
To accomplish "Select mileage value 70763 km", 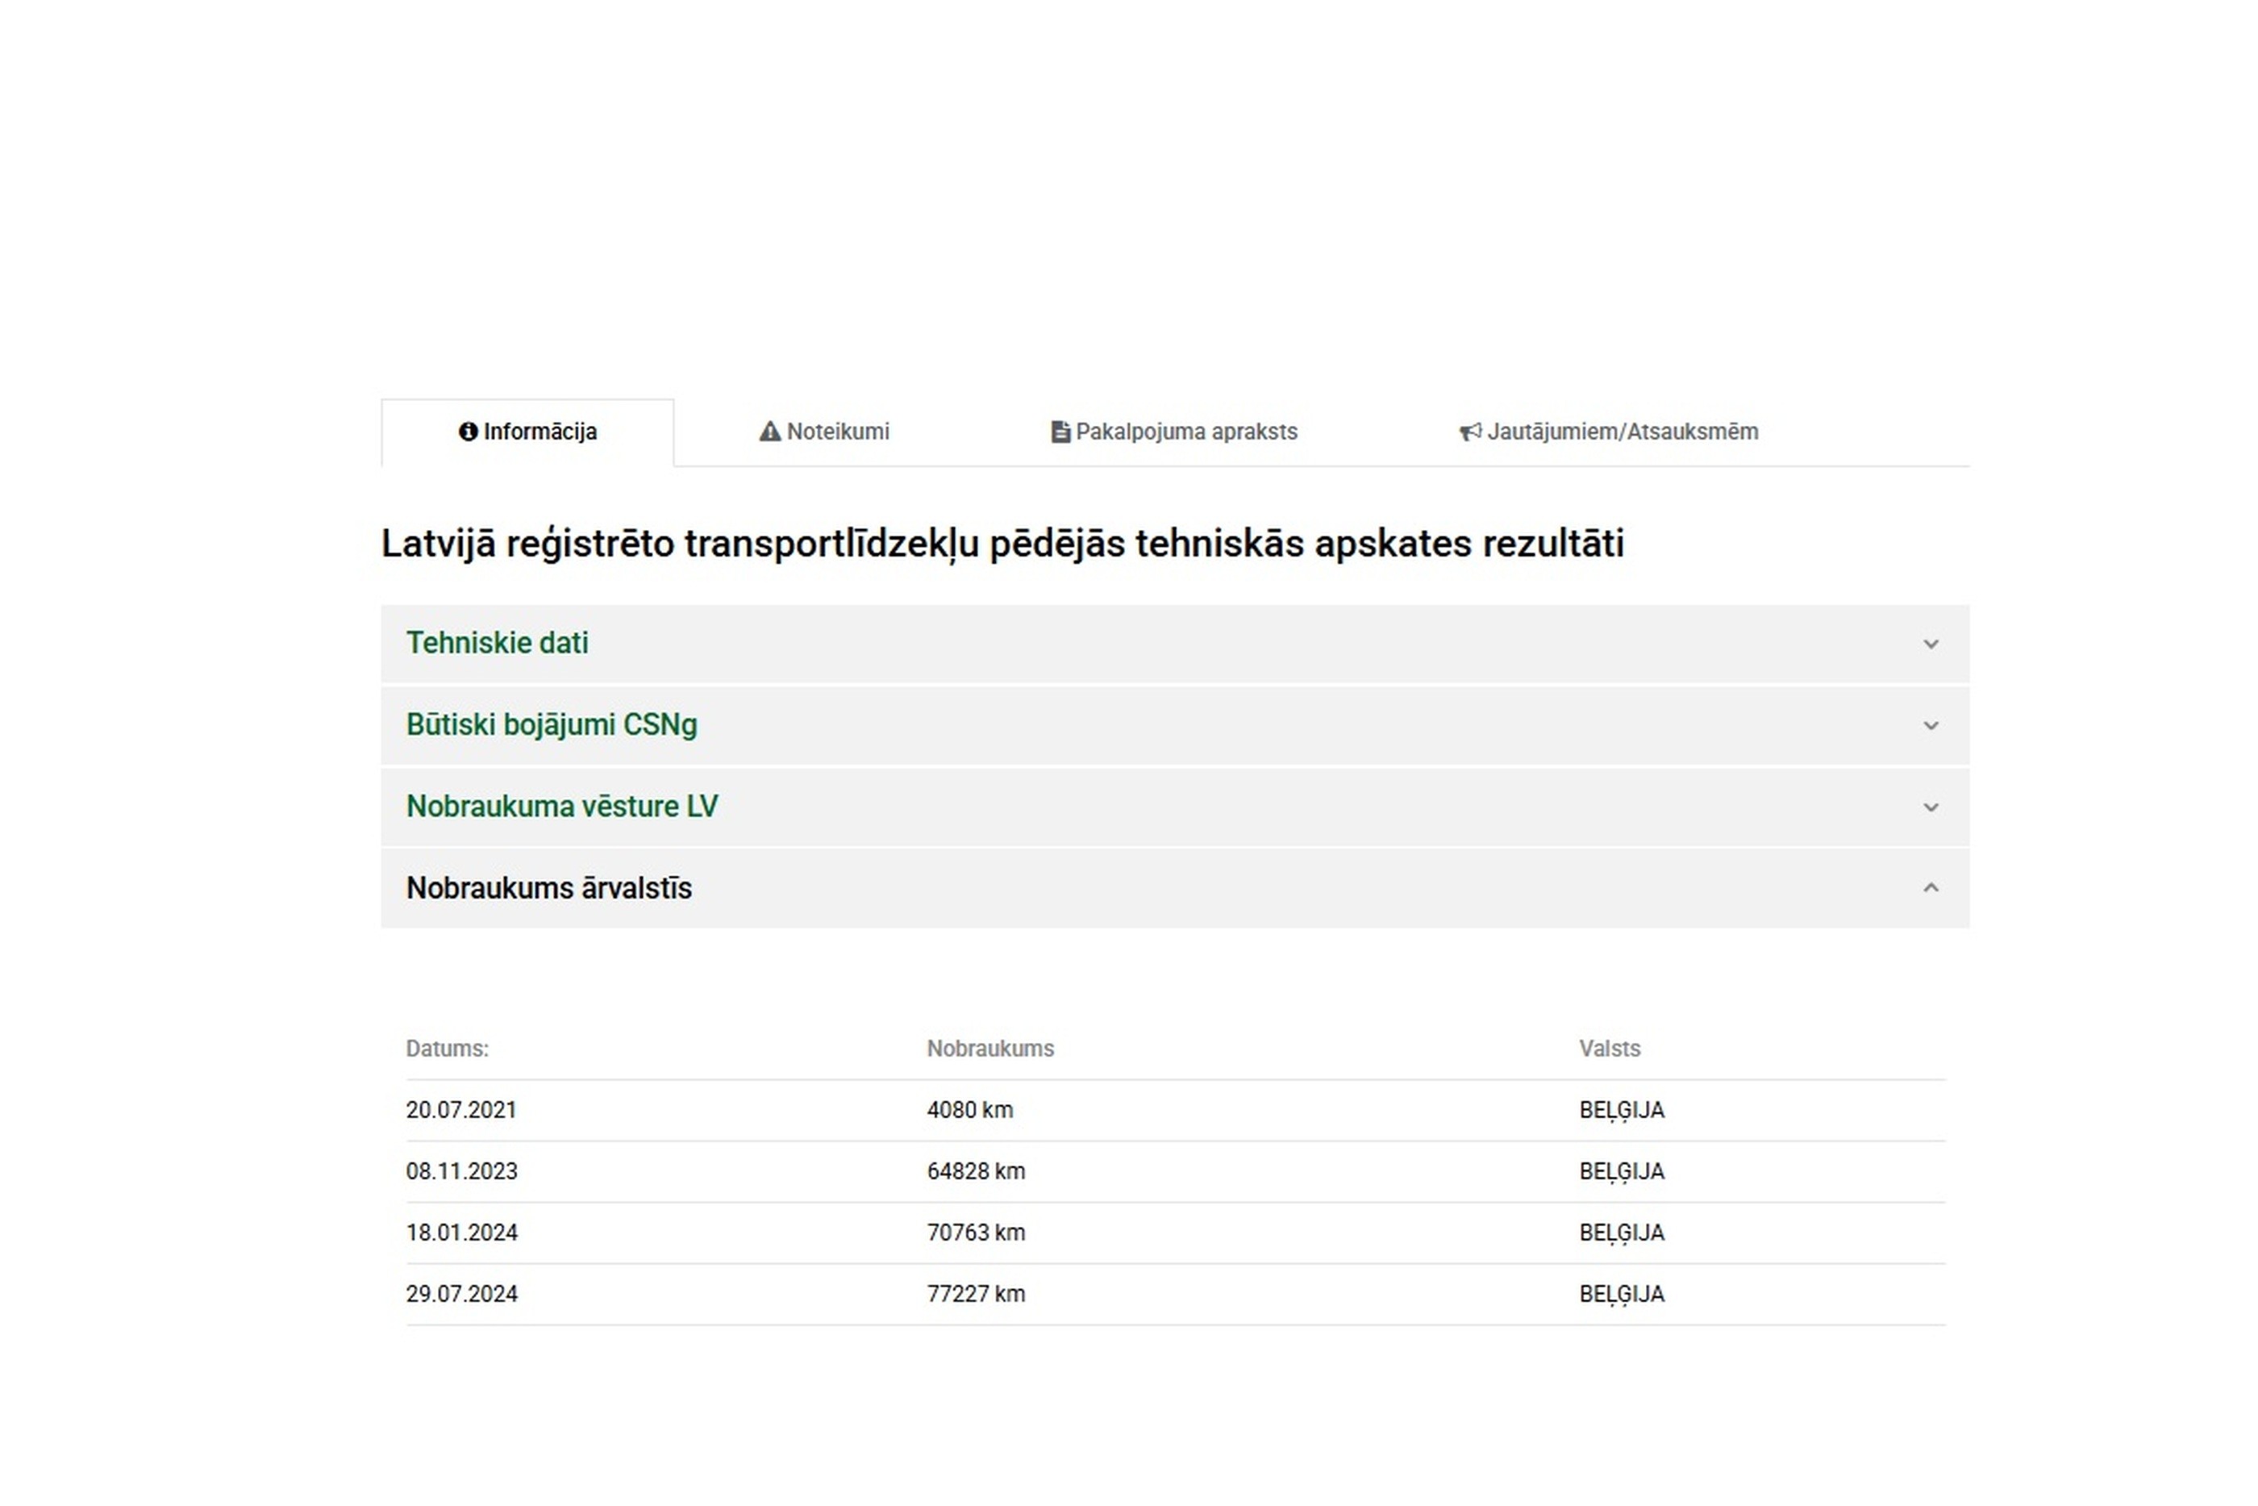I will point(977,1233).
